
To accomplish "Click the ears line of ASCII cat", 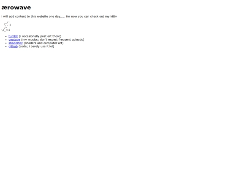I will (x=7, y=22).
